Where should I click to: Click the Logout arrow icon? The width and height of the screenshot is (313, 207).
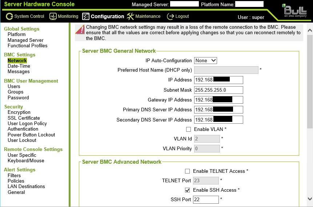[x=170, y=16]
